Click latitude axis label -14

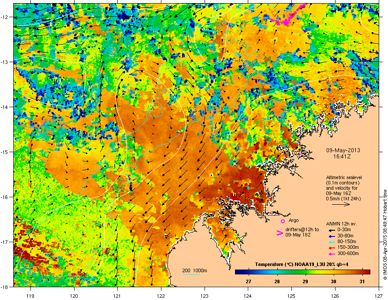5,107
